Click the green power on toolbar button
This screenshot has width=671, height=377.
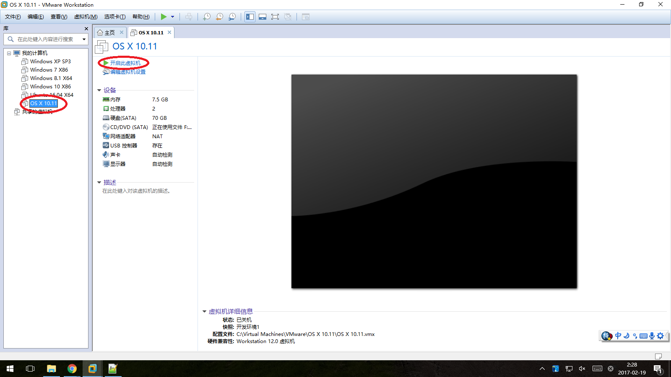point(164,17)
